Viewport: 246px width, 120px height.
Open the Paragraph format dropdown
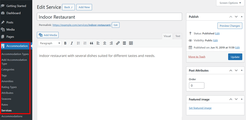tap(50, 43)
